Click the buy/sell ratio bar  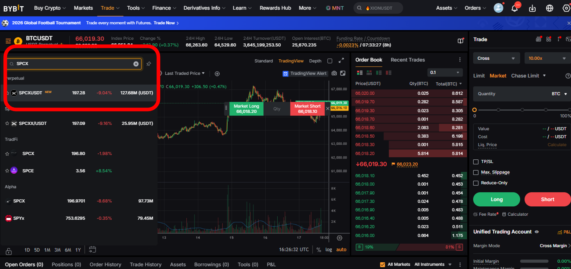point(409,247)
